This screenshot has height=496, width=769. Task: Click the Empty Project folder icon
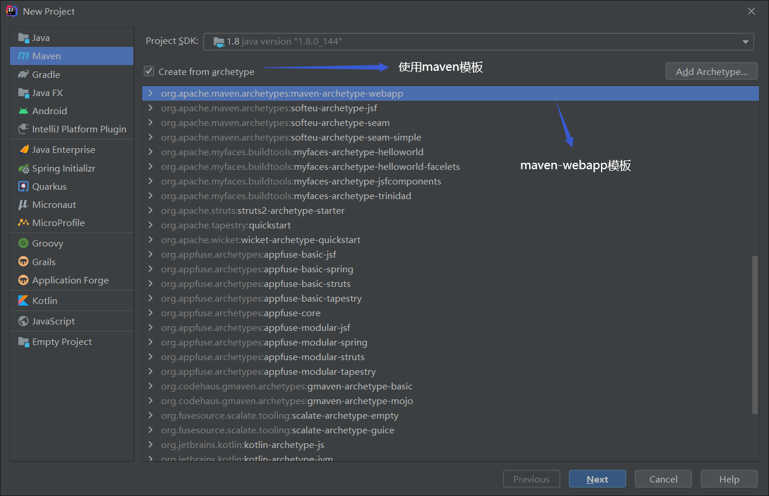(x=23, y=341)
